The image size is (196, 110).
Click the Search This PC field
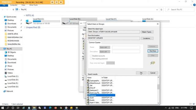tap(180, 9)
